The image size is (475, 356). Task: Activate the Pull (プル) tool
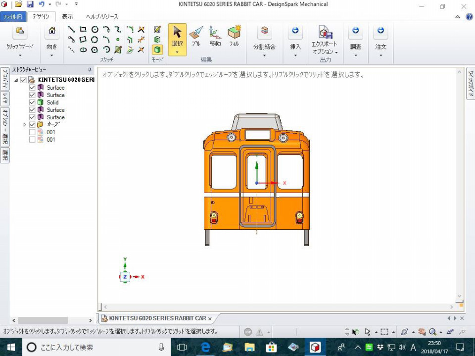[196, 36]
